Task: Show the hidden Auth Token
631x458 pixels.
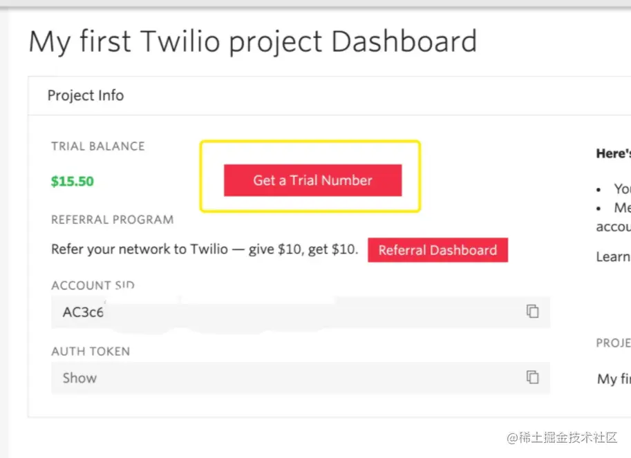Action: (79, 378)
